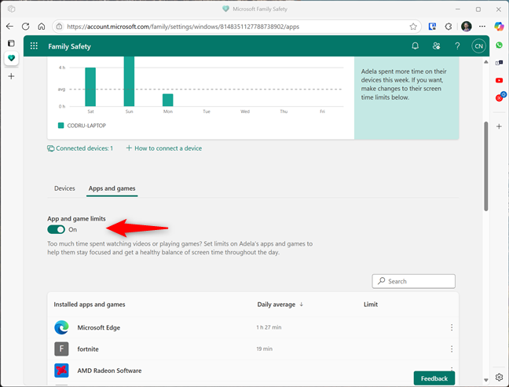This screenshot has height=387, width=509.
Task: Open the red notification sidebar app
Action: pyautogui.click(x=500, y=97)
